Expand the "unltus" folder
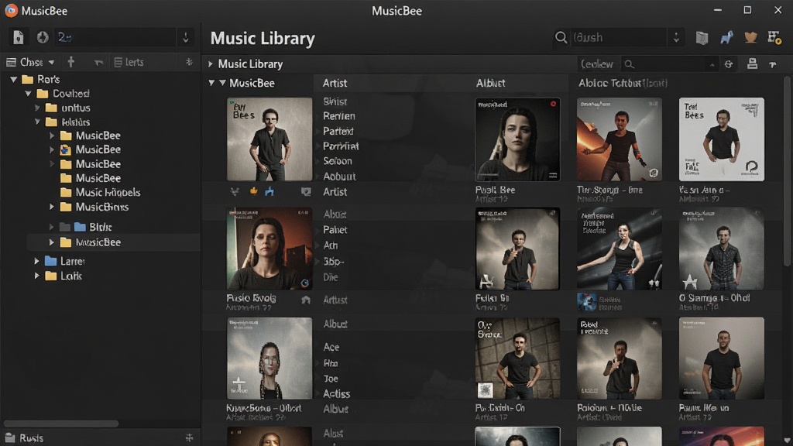This screenshot has height=446, width=793. click(x=37, y=108)
